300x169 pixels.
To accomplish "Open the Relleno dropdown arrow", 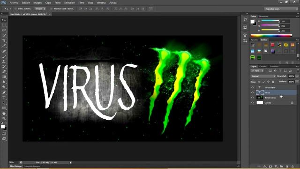I will (x=297, y=82).
